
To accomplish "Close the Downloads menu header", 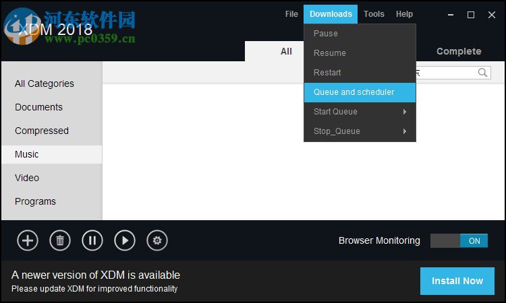I will (331, 14).
